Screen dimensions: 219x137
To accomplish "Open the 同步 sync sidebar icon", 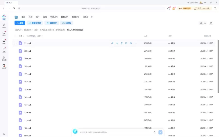I will [4, 33].
